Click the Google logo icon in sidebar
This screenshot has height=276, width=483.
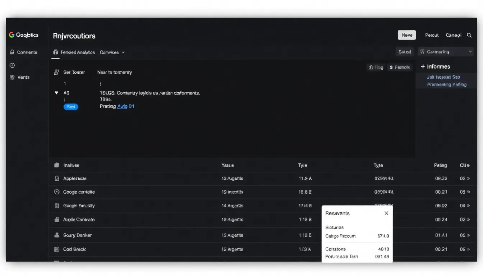tap(12, 35)
